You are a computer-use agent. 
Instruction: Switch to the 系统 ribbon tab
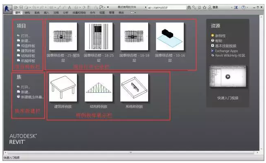pos(37,13)
